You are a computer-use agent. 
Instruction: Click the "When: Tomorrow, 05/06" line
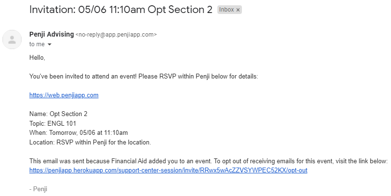coord(78,132)
